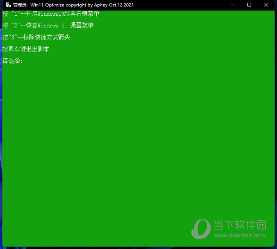The width and height of the screenshot is (277, 249).
Task: Close the Win11 Optimize console window
Action: (x=266, y=5)
